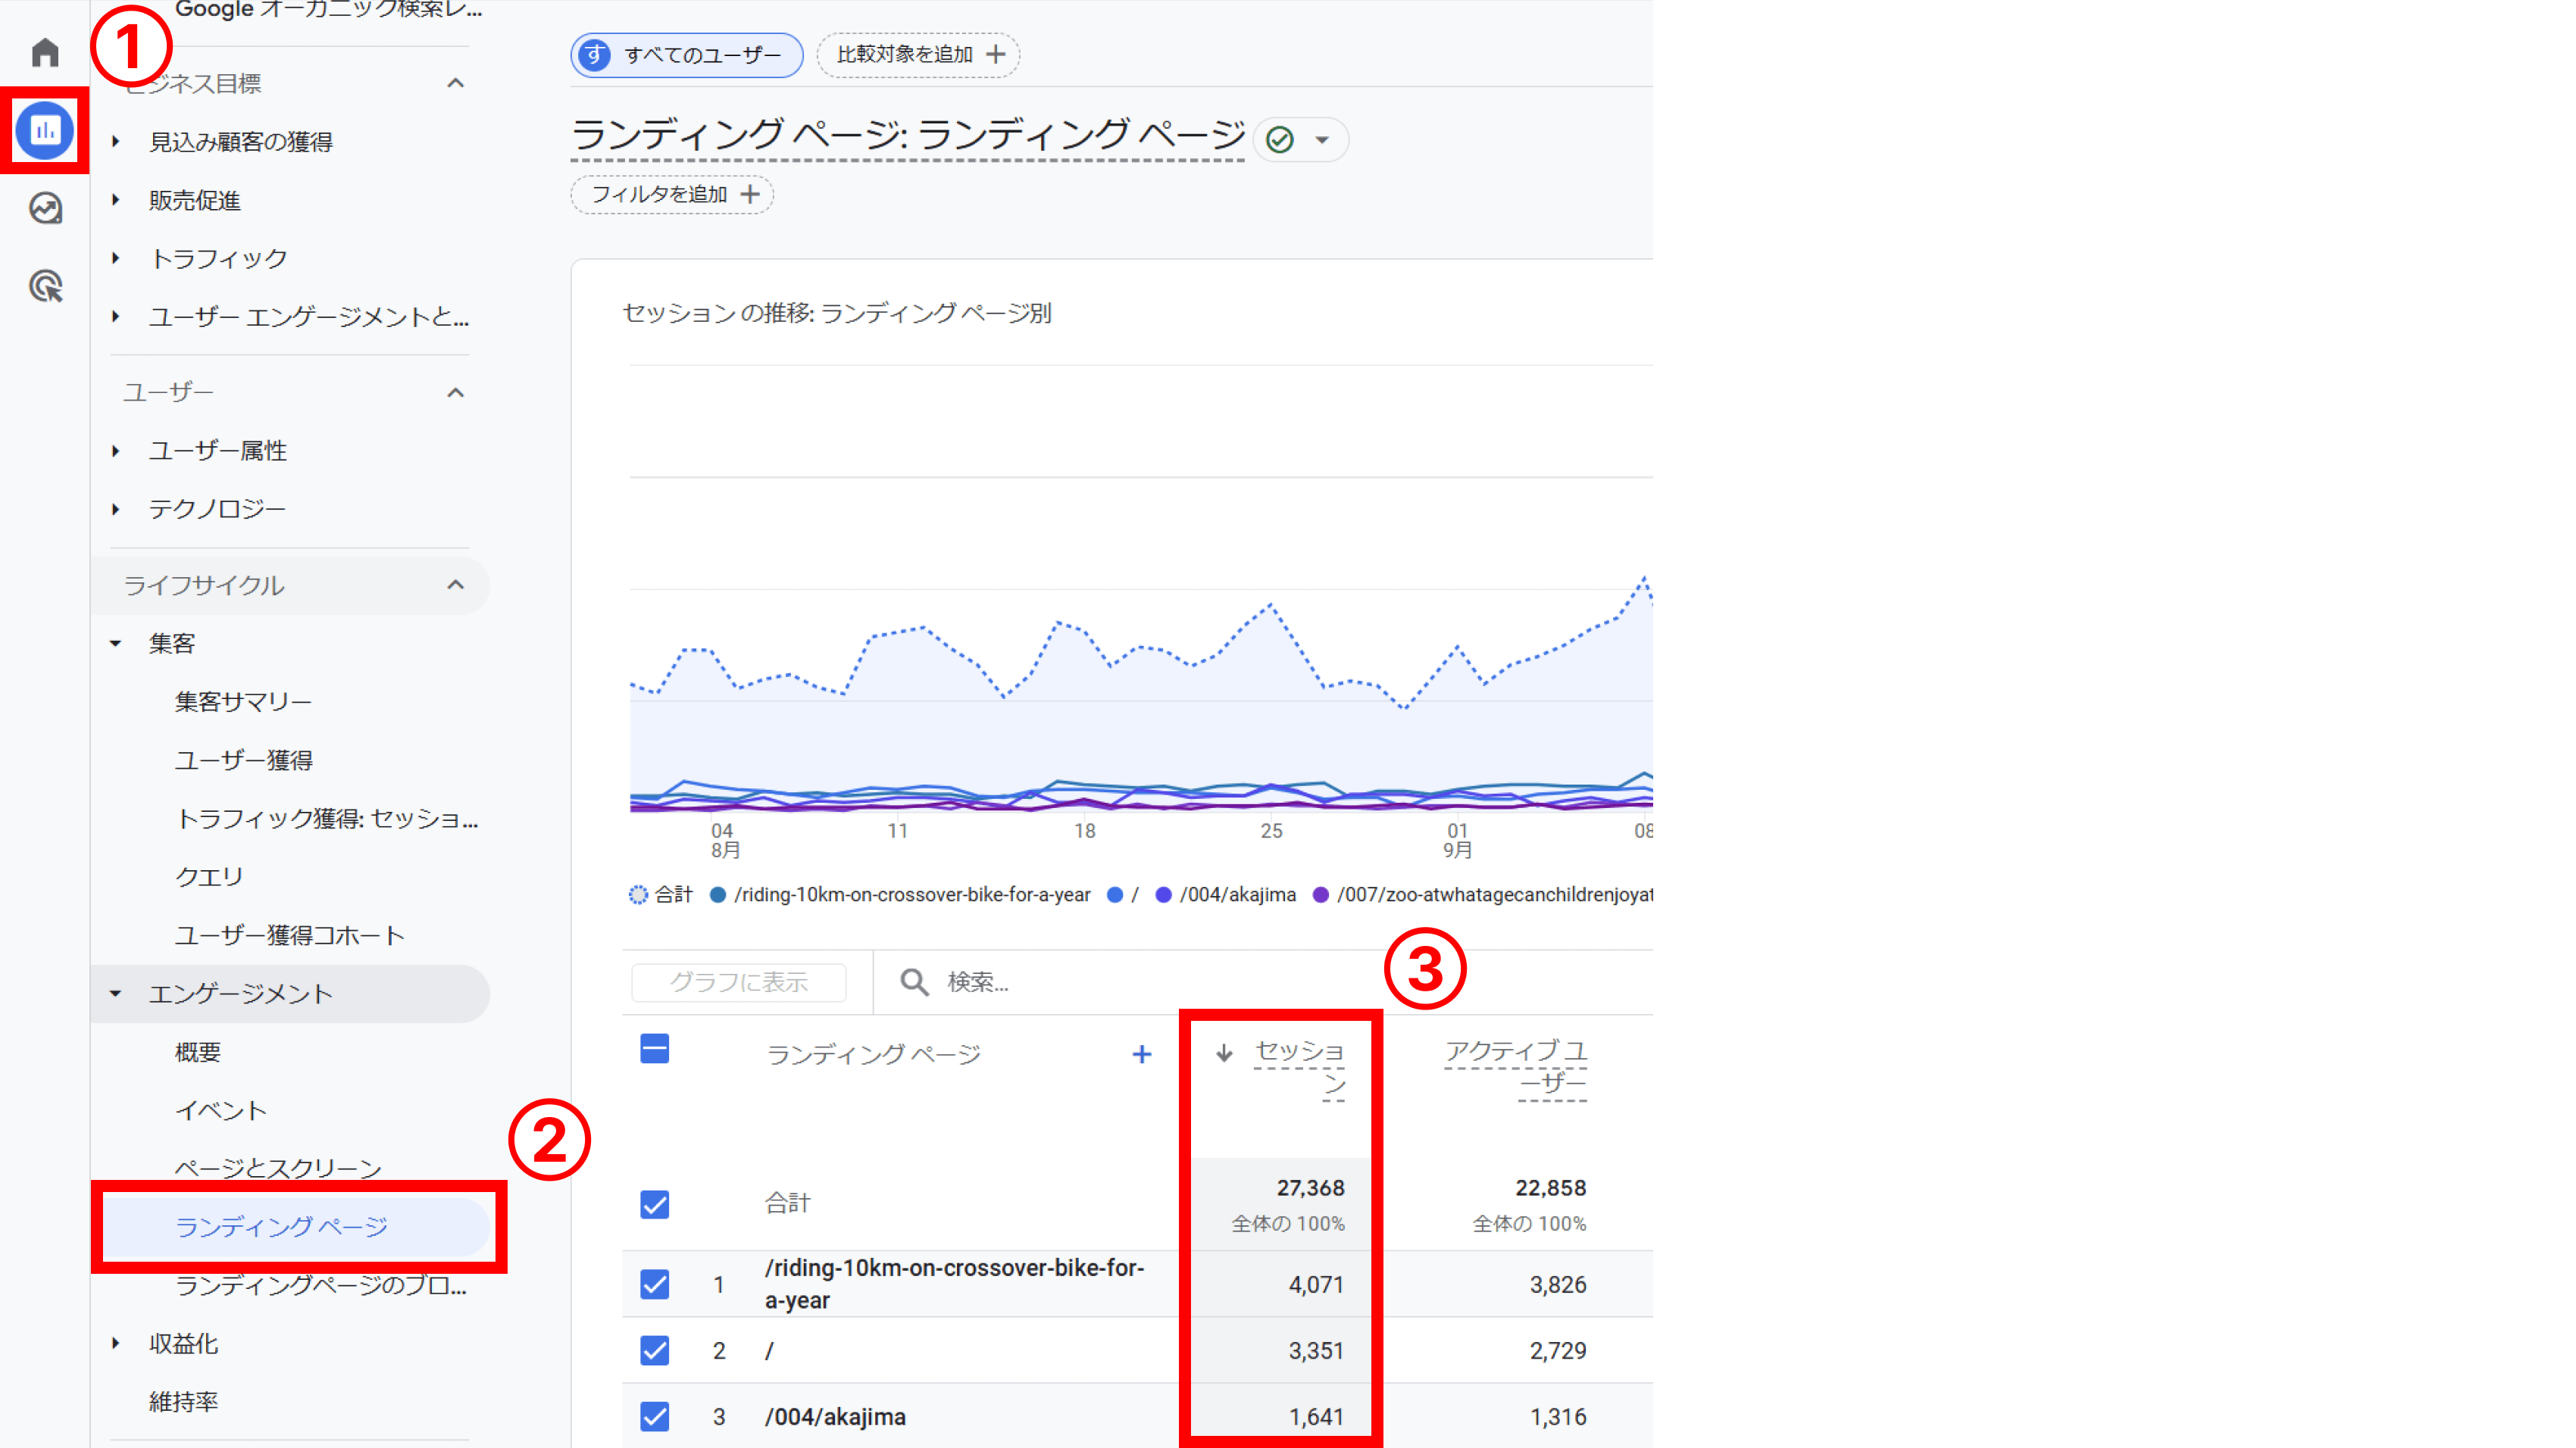
Task: Click the riding-10km legend color dot
Action: tap(717, 894)
